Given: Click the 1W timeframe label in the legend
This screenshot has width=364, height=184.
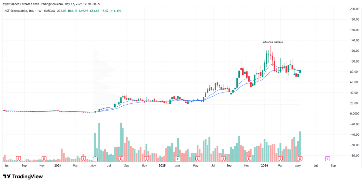Looking at the screenshot, I should pyautogui.click(x=39, y=11).
